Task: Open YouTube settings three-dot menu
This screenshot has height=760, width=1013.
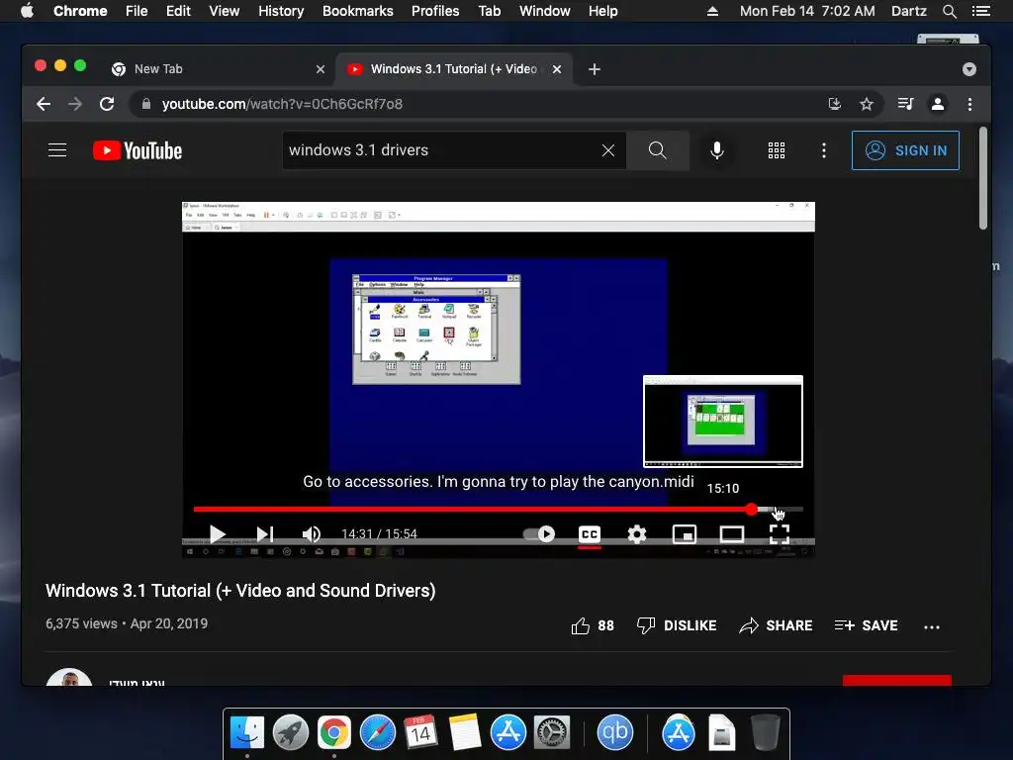Action: (x=824, y=150)
